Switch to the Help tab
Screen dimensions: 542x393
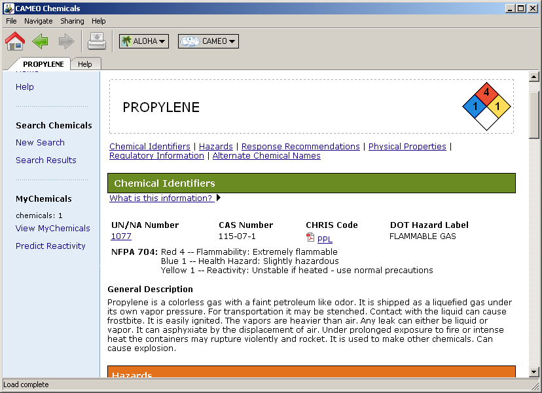[x=84, y=64]
